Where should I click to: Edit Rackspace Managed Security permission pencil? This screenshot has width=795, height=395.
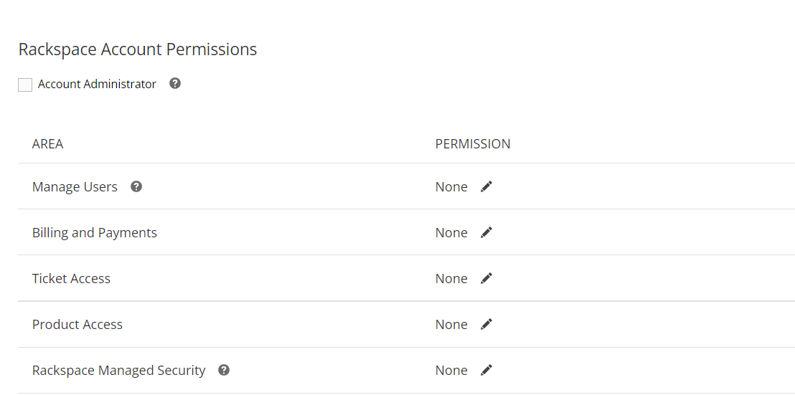pos(486,370)
